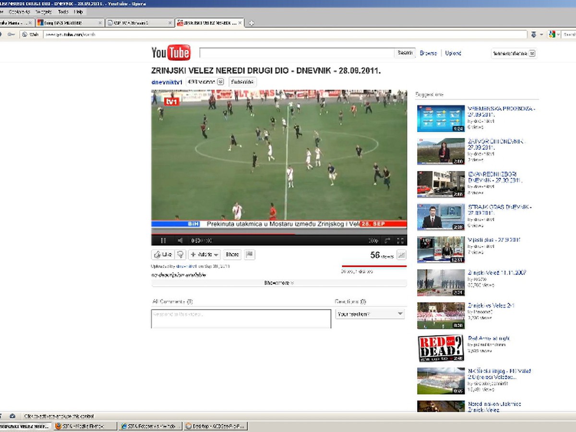The width and height of the screenshot is (576, 432).
Task: Open the Upload link
Action: (x=453, y=53)
